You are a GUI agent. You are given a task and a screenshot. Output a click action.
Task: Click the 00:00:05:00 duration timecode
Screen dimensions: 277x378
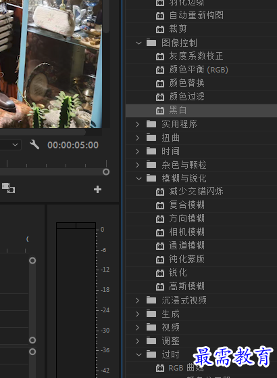tap(73, 145)
